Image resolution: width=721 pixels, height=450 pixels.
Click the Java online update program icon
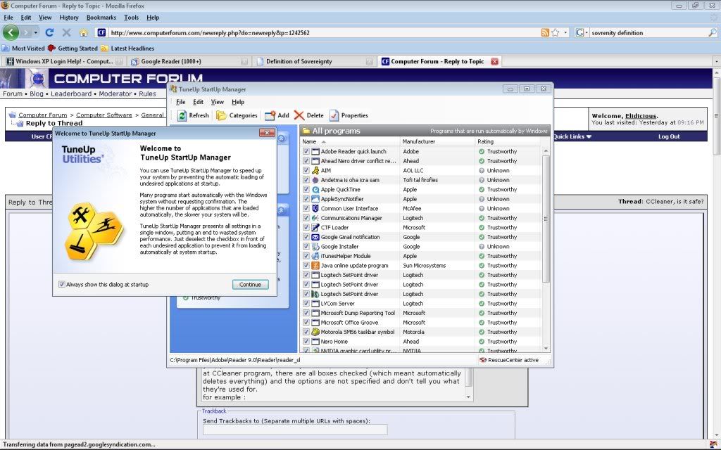pyautogui.click(x=315, y=265)
